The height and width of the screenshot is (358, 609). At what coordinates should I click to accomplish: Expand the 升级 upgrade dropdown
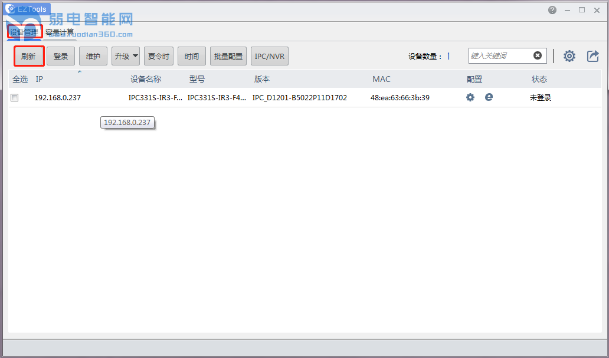tap(126, 57)
